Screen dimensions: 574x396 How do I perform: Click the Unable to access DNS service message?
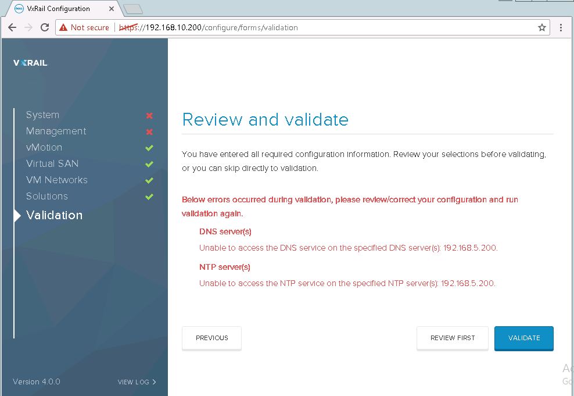(349, 248)
